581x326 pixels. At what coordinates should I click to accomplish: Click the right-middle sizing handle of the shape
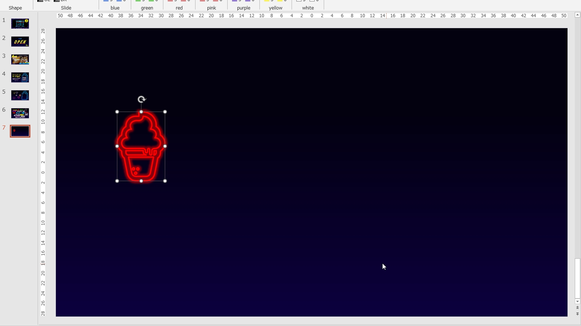coord(165,146)
